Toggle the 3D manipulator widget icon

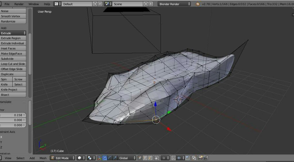[x=99, y=158]
